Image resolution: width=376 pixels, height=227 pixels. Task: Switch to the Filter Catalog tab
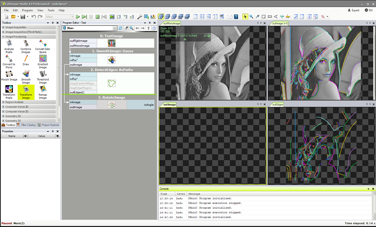26,125
